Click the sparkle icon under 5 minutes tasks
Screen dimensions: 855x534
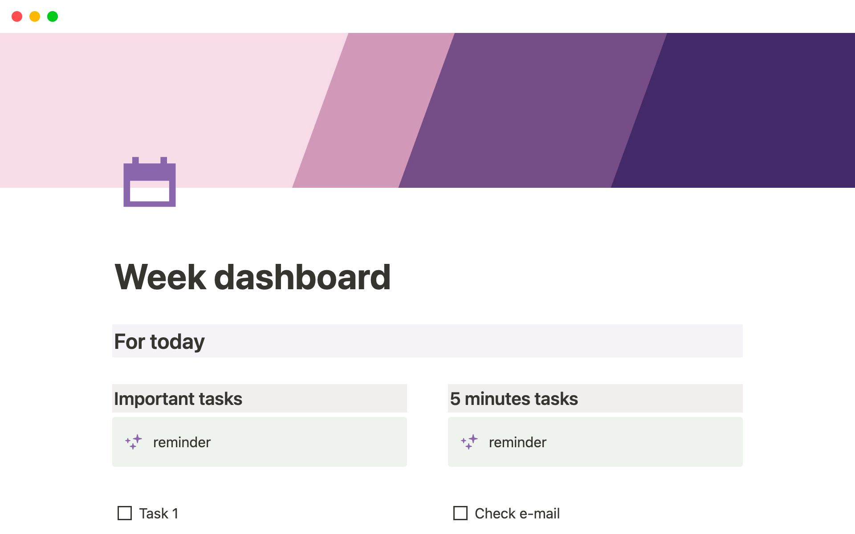coord(469,442)
